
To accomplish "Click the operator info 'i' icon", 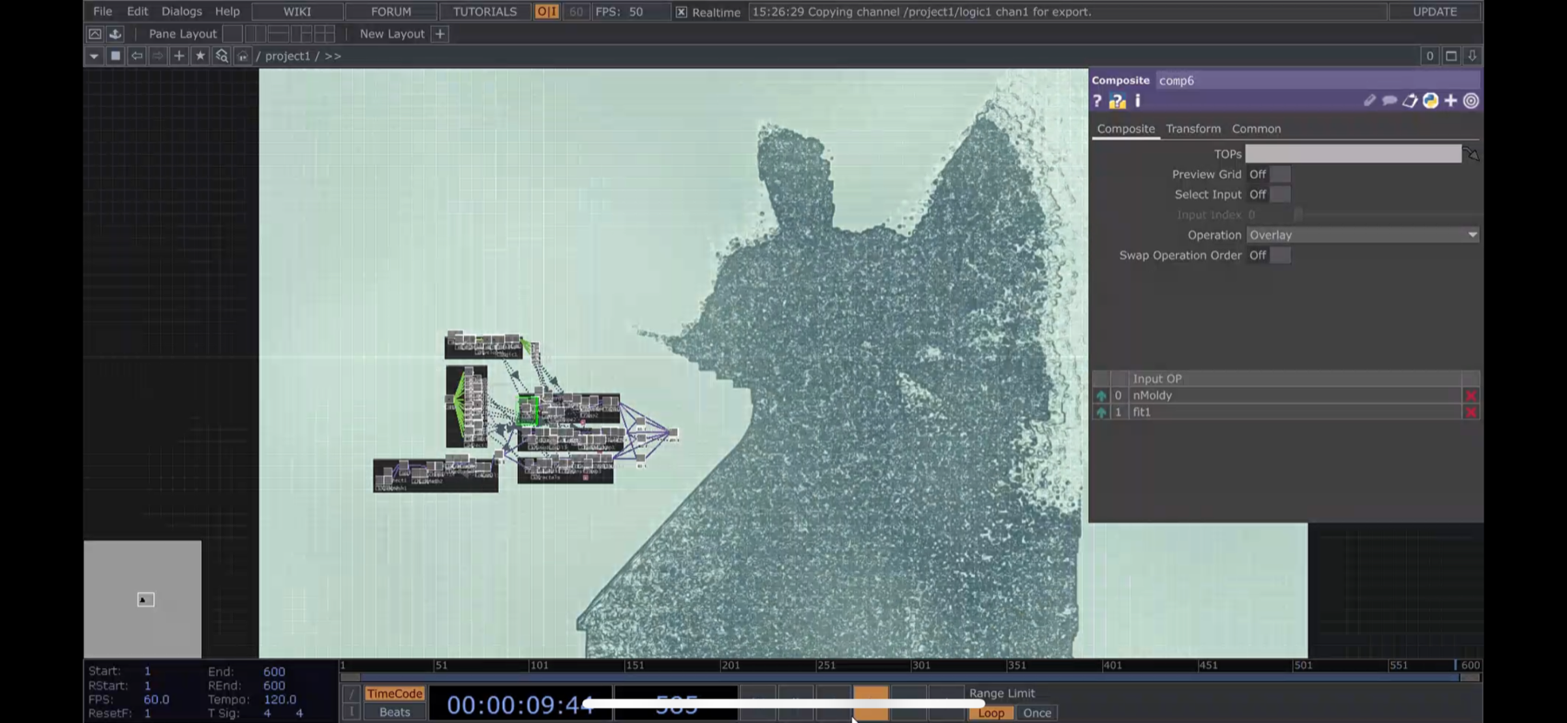I will click(1137, 101).
